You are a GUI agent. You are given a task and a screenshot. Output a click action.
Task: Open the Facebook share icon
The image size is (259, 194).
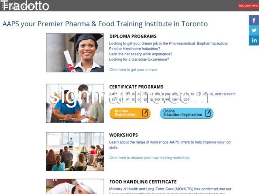[254, 20]
